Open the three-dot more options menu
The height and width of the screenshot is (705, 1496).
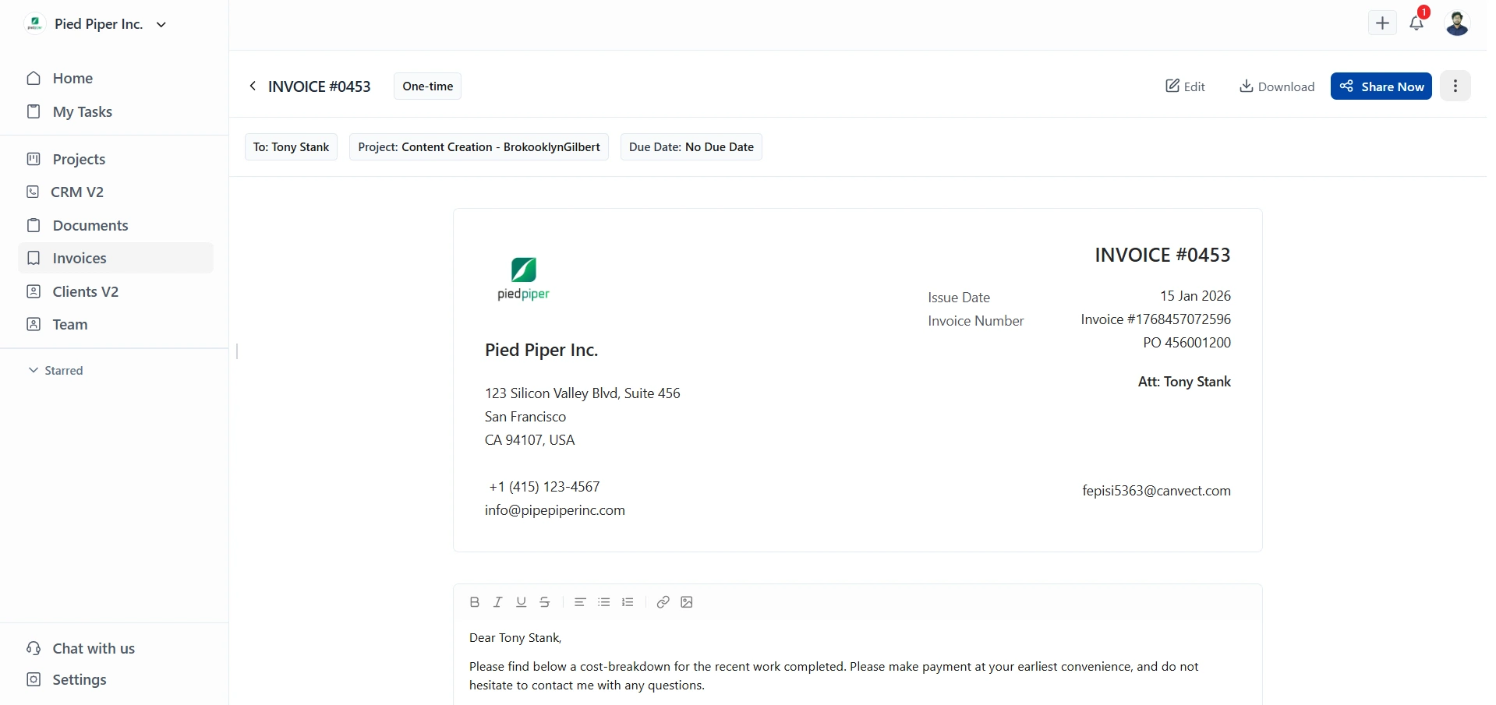click(1455, 86)
